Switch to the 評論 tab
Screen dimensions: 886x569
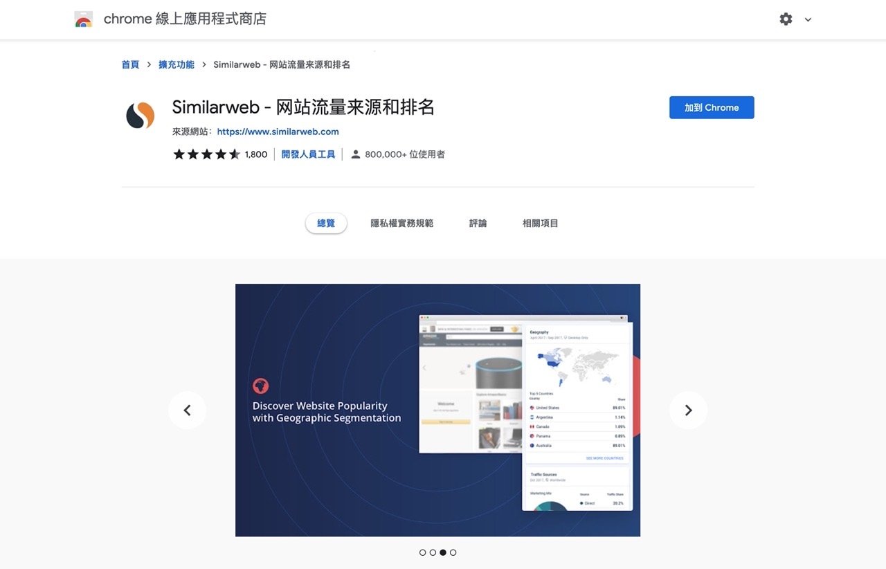coord(478,223)
